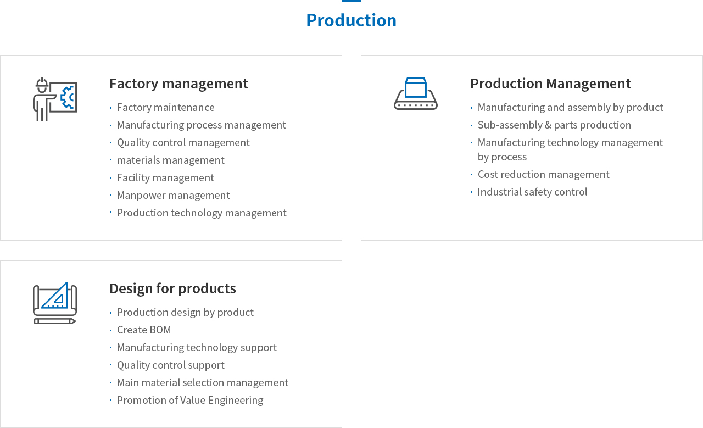The width and height of the screenshot is (703, 428).
Task: Select Promotion of Value Engineering item
Action: (189, 400)
